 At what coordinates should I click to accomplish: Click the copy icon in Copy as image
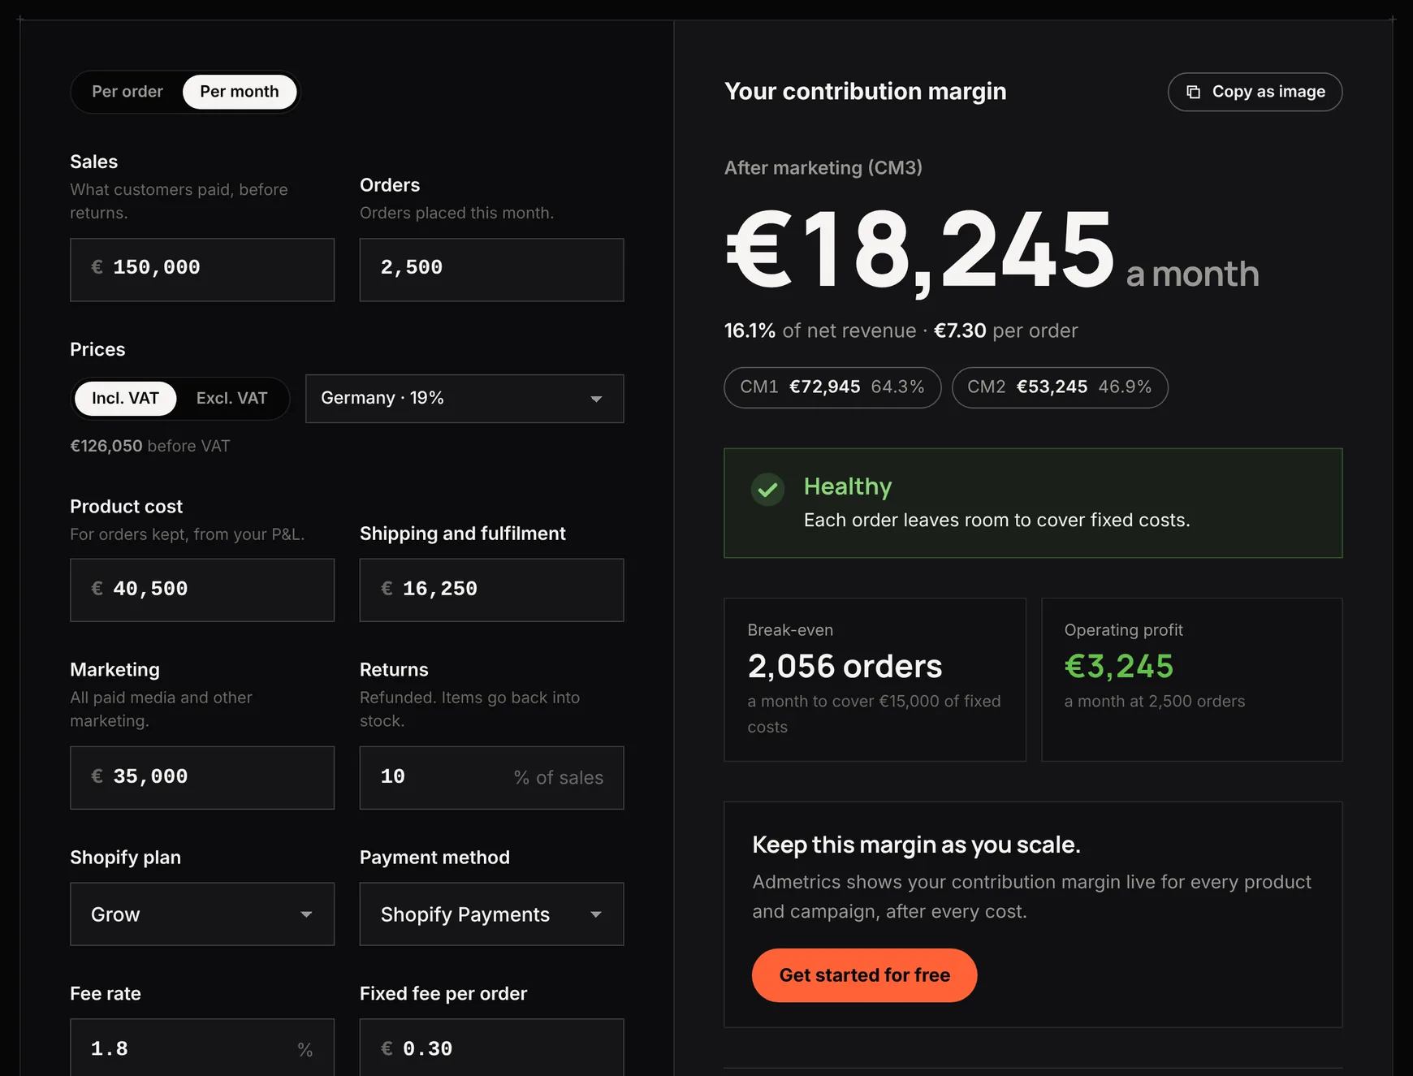[1193, 92]
